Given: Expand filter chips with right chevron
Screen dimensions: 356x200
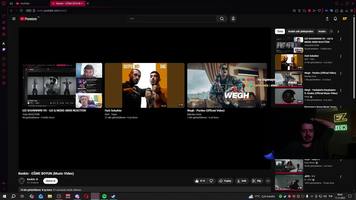Looking at the screenshot, I should (x=338, y=31).
